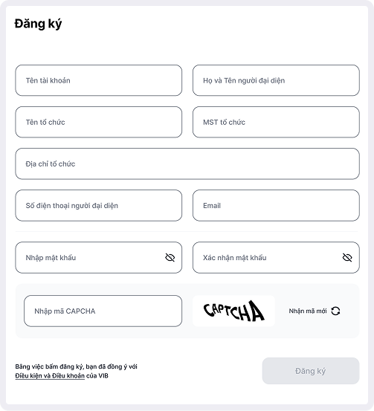Toggle visibility of Xác nhận mật khẩu
Screen dimensions: 374x411
[347, 258]
